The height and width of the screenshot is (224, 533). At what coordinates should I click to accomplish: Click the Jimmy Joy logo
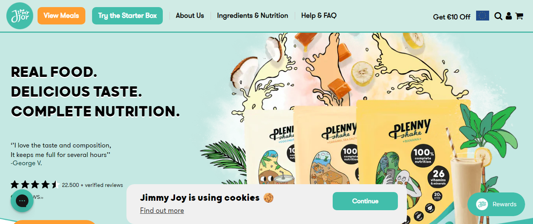click(20, 16)
